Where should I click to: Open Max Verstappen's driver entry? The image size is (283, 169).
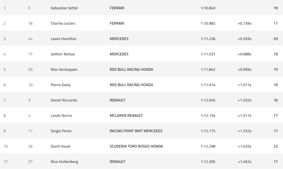(64, 69)
